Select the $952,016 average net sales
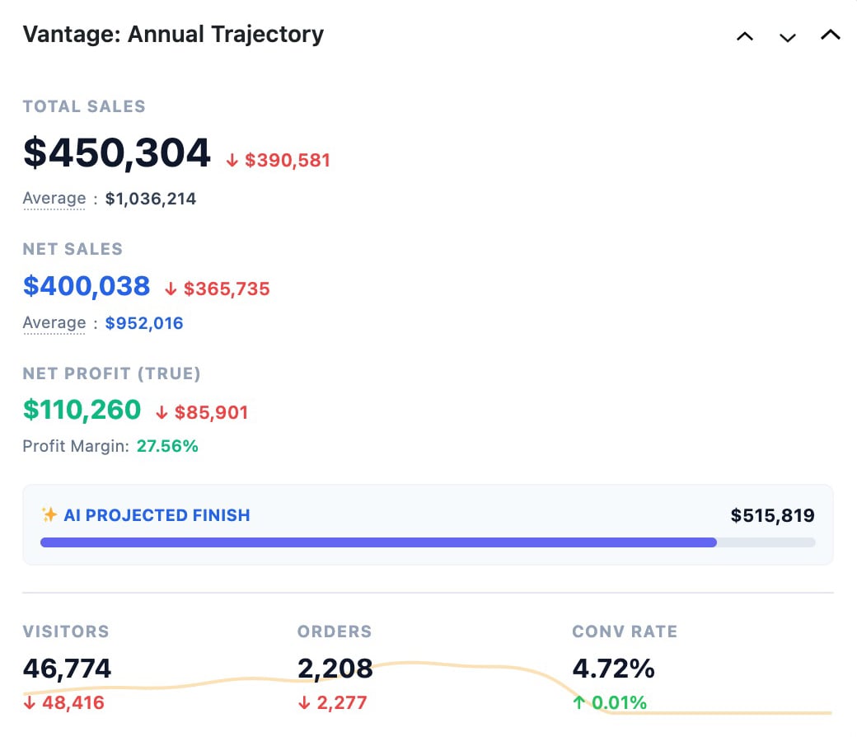 coord(143,323)
